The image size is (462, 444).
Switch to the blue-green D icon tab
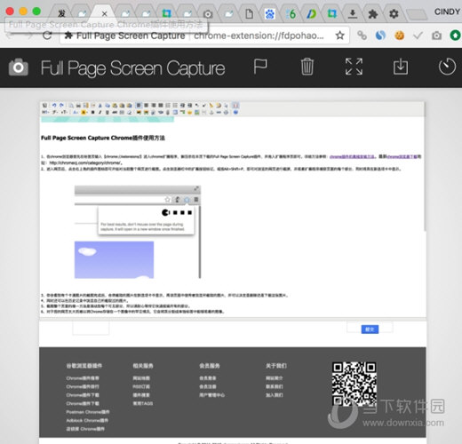click(x=311, y=13)
